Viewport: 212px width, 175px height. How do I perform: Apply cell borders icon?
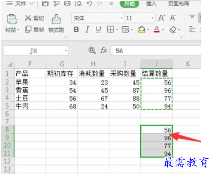click(110, 29)
